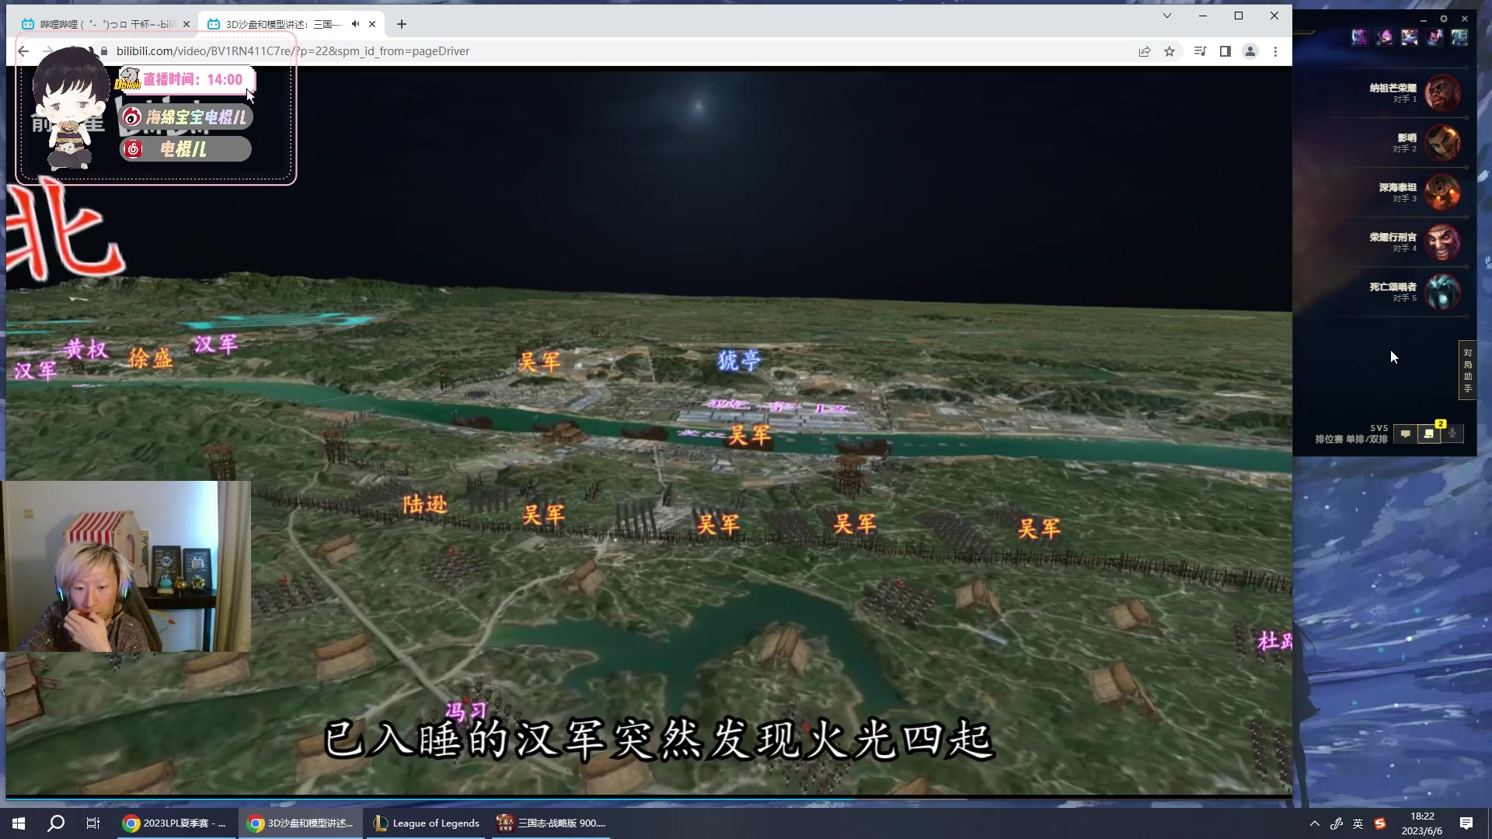Open Sogou input tray icon
The image size is (1492, 839).
click(x=1380, y=823)
